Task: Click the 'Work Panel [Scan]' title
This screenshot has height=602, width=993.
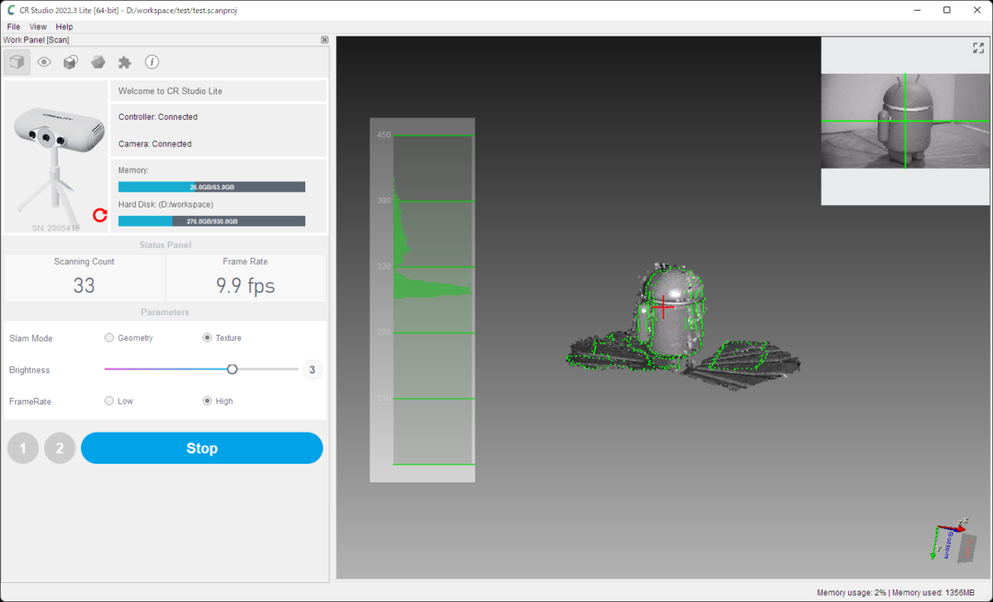Action: click(x=36, y=40)
